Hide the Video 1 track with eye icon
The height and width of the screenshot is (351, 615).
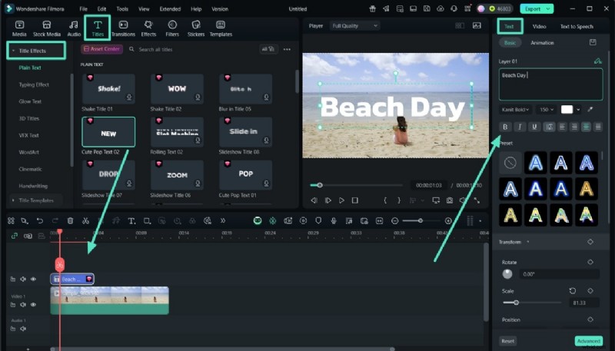[x=33, y=305]
